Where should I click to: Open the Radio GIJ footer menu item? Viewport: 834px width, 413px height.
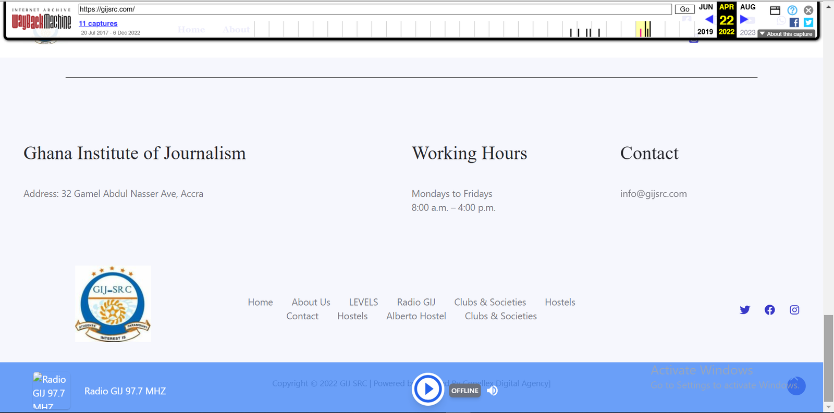tap(415, 302)
